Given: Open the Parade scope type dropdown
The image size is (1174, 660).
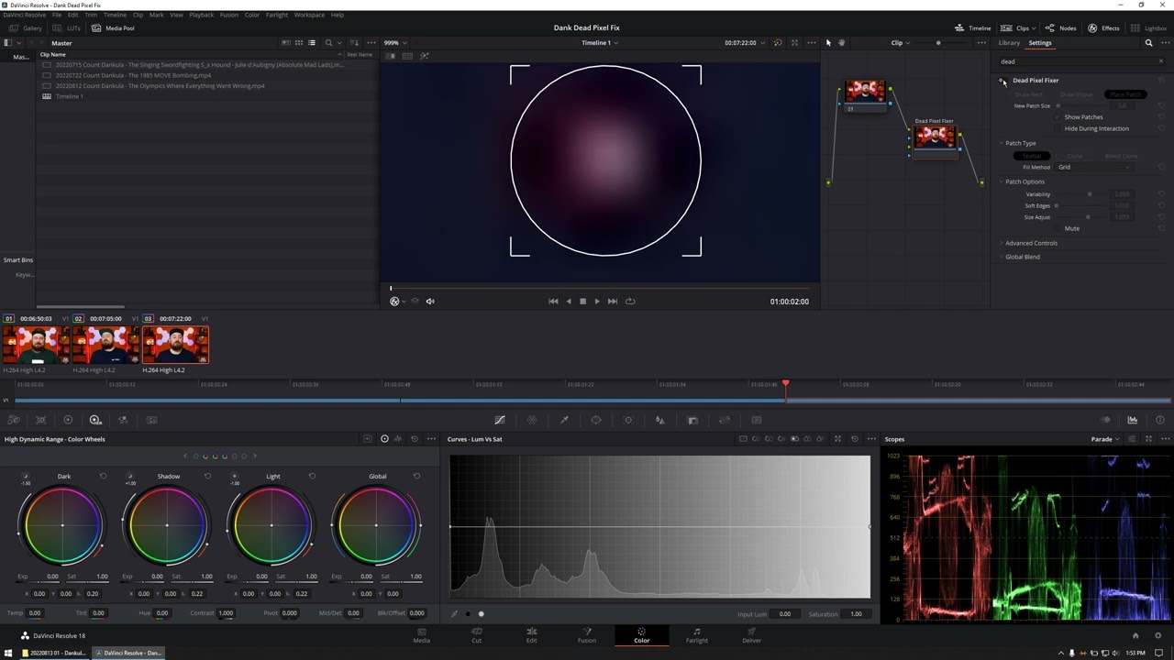Looking at the screenshot, I should click(1105, 439).
